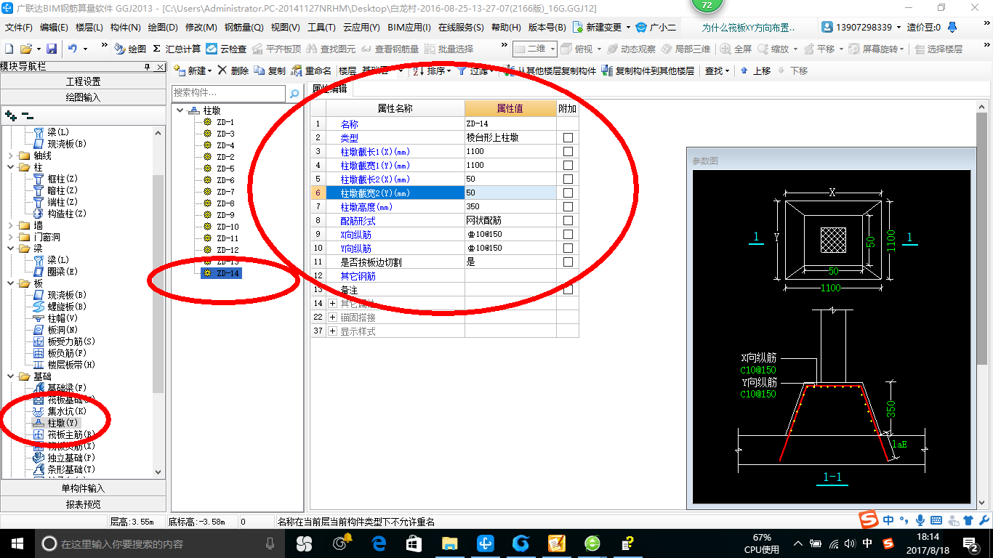The image size is (993, 558).
Task: Click the collapse-all minus icon in navigation panel
Action: [x=28, y=115]
